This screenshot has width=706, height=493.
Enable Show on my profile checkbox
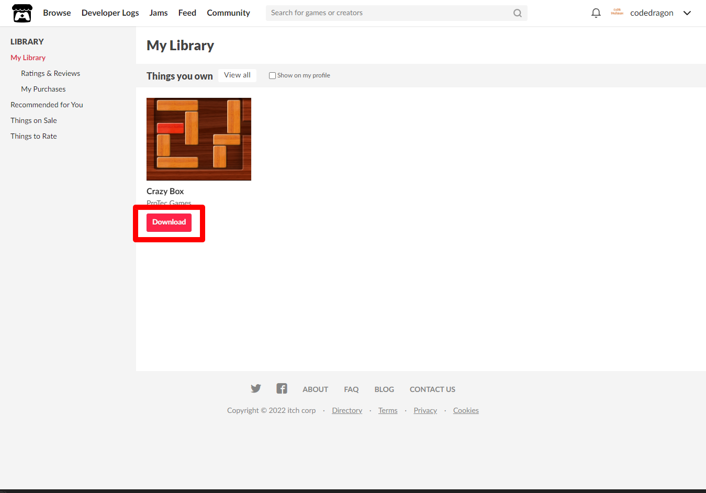[272, 75]
